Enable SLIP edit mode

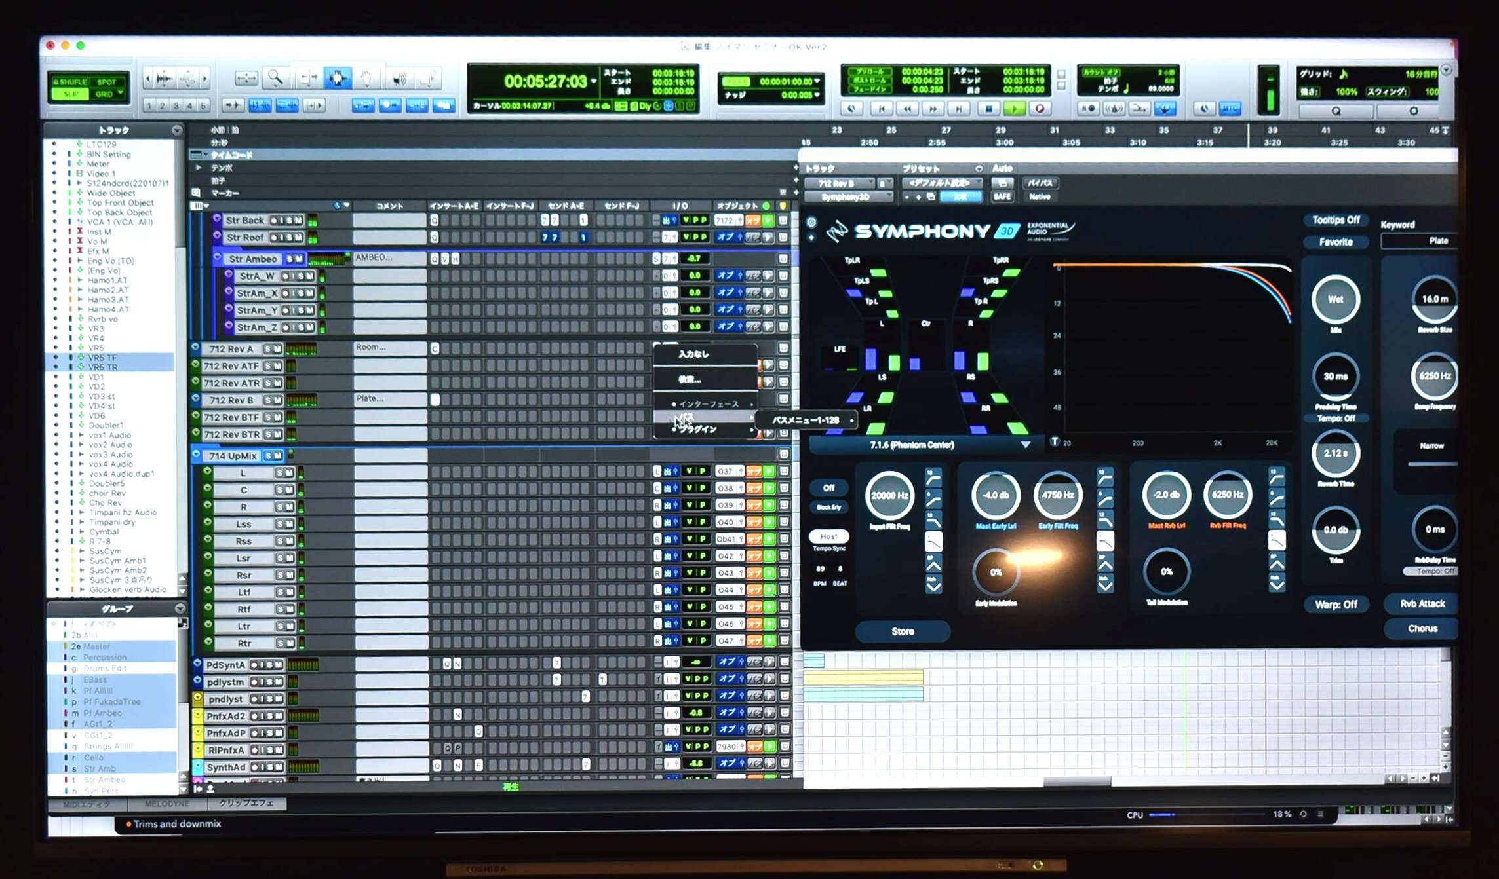[x=72, y=94]
